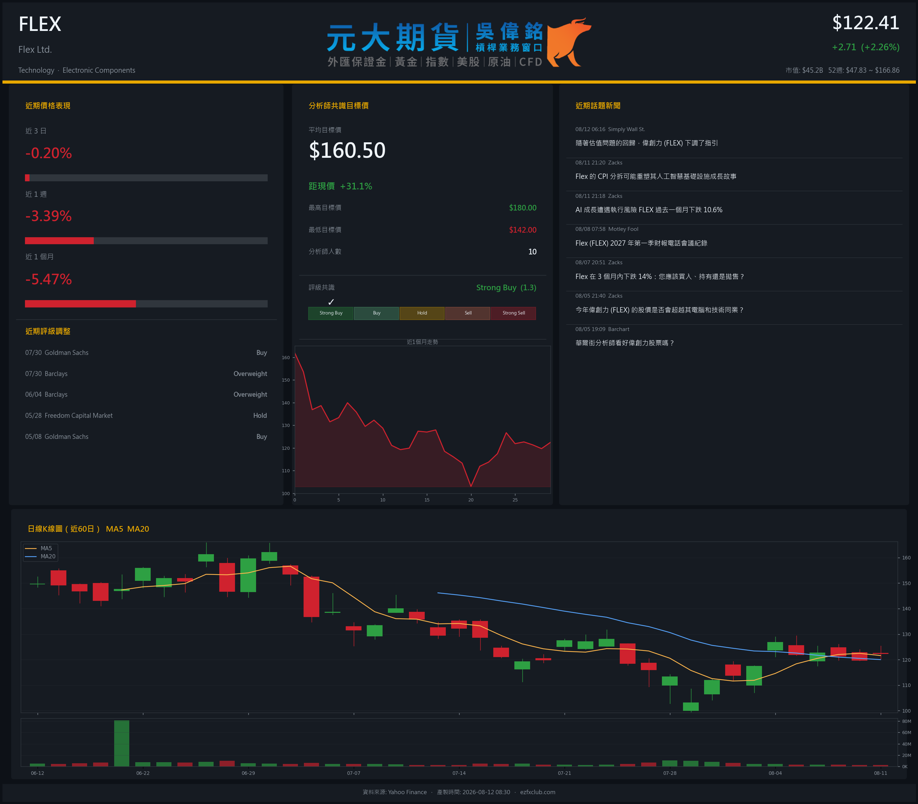Click the ezfxclub.com link in the footer

click(x=538, y=792)
